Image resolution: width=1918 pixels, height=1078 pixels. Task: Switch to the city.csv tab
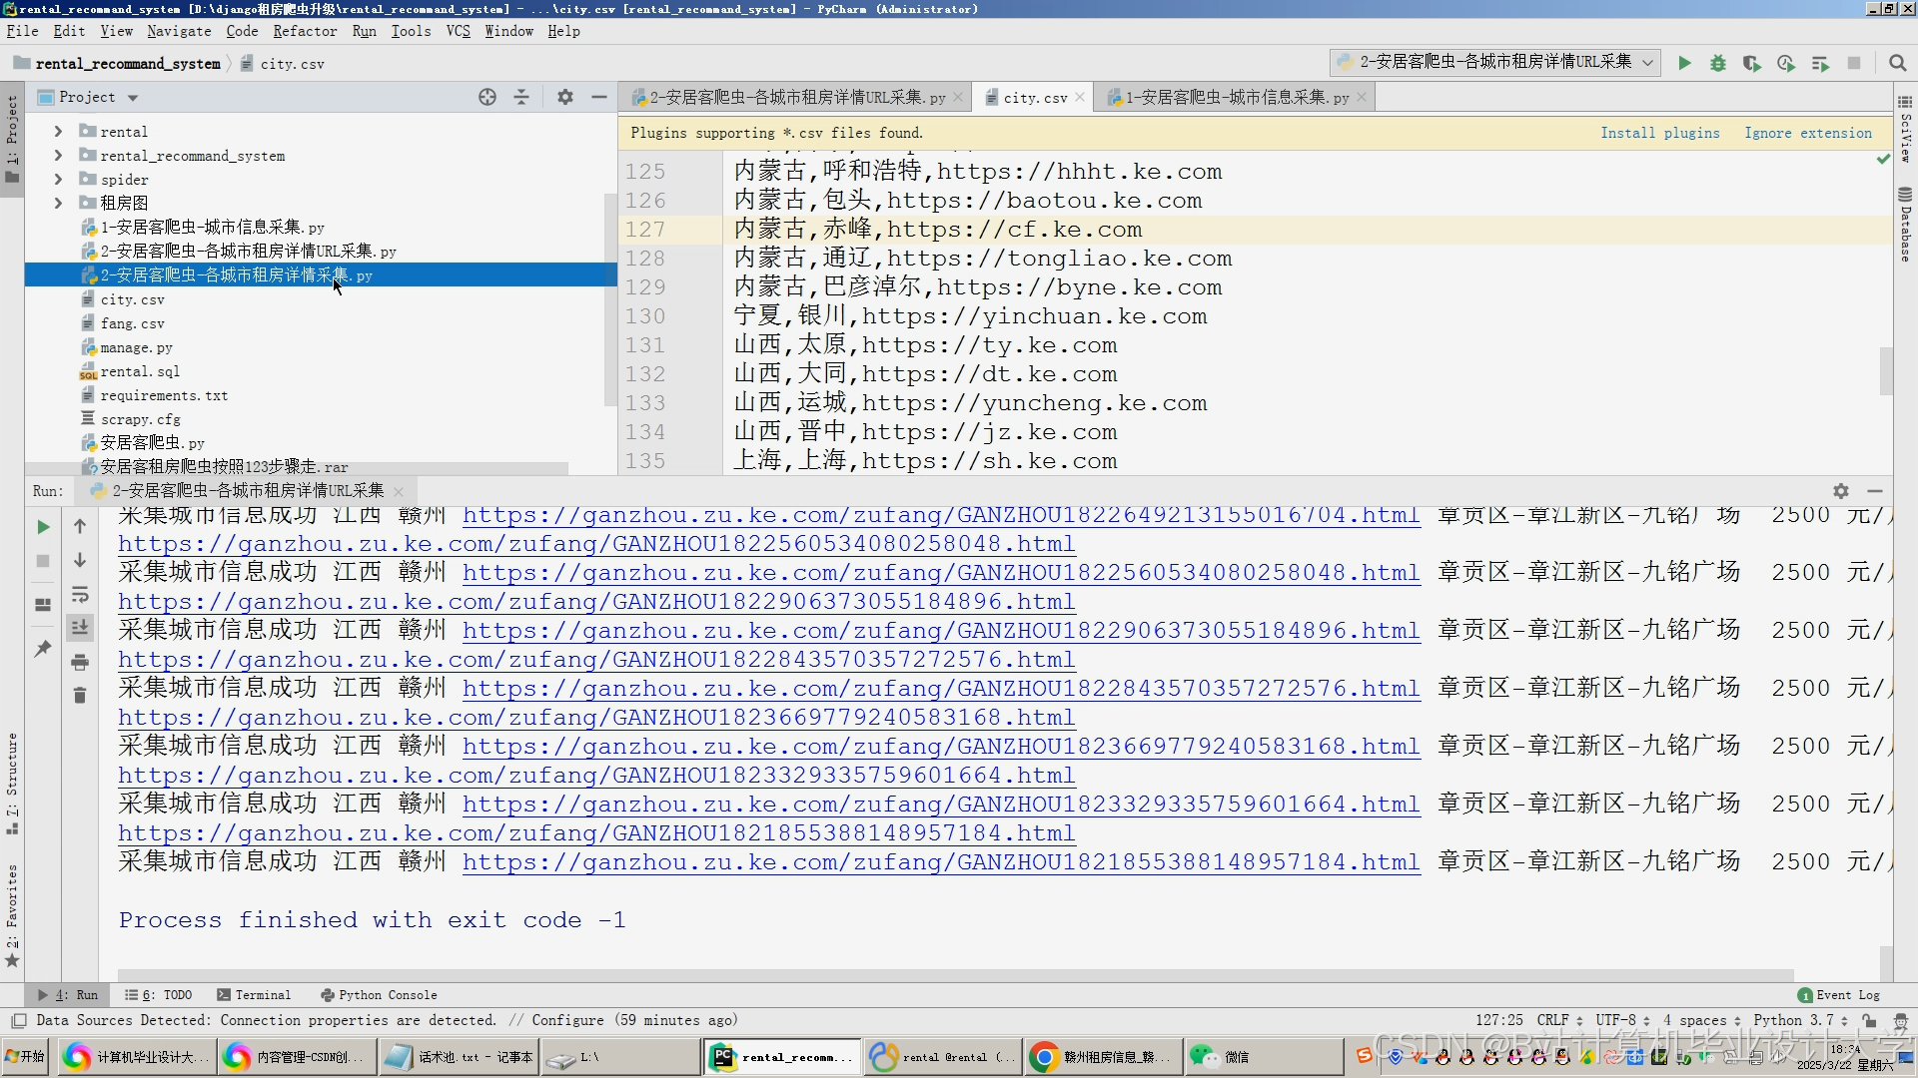[1034, 97]
